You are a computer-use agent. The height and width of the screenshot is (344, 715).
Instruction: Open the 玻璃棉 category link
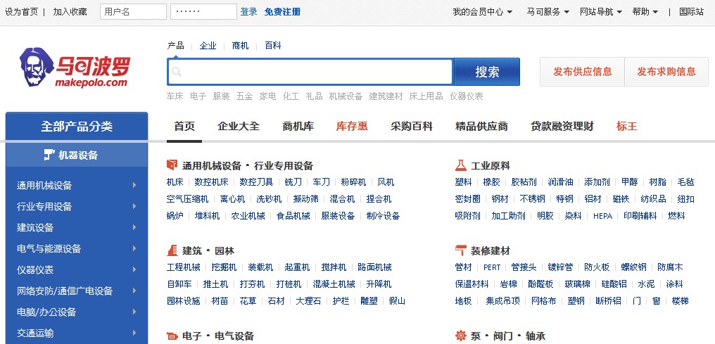coord(577,284)
